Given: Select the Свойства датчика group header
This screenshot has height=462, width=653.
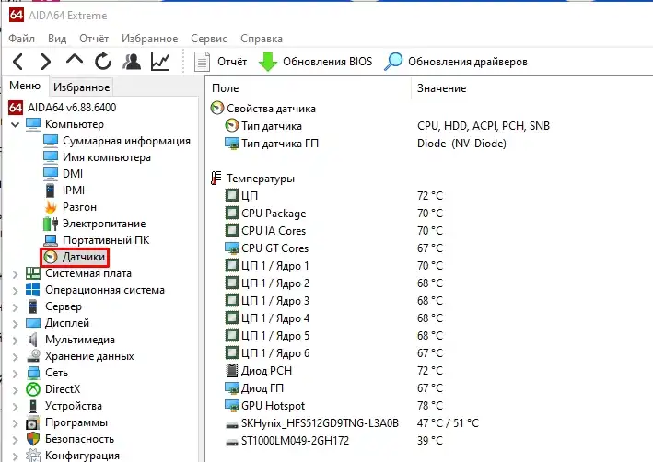Looking at the screenshot, I should point(271,109).
